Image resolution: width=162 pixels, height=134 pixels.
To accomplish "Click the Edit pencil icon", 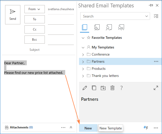I will pyautogui.click(x=85, y=88).
